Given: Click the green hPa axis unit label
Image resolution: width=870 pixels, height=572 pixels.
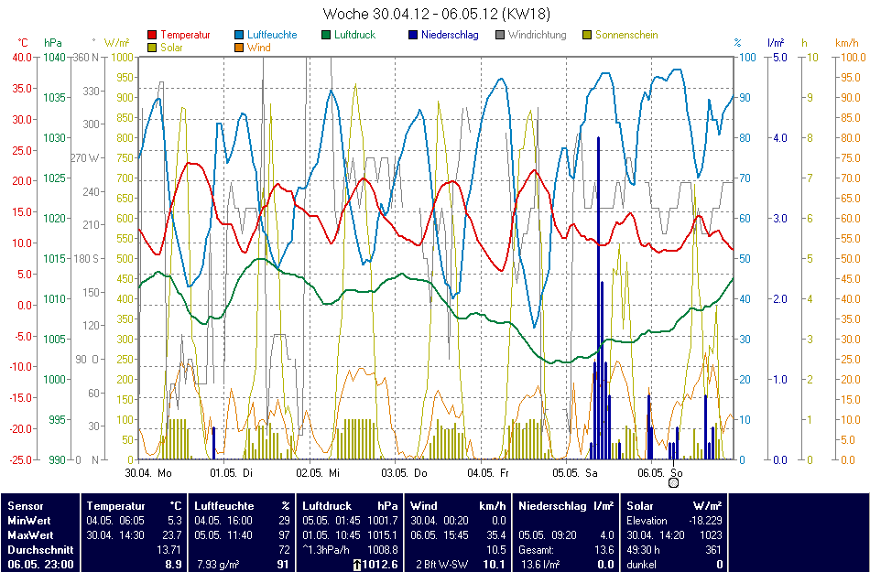Looking at the screenshot, I should [53, 43].
